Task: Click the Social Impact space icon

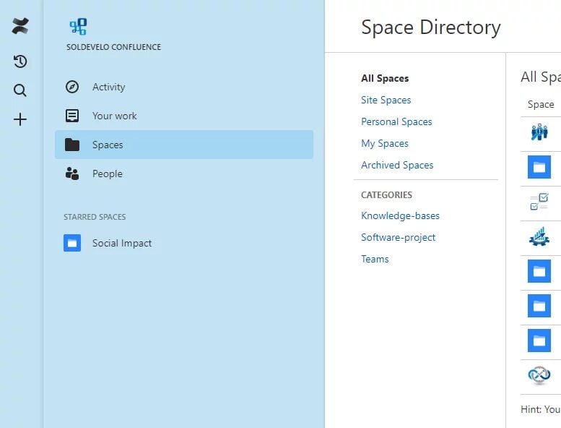Action: (72, 243)
